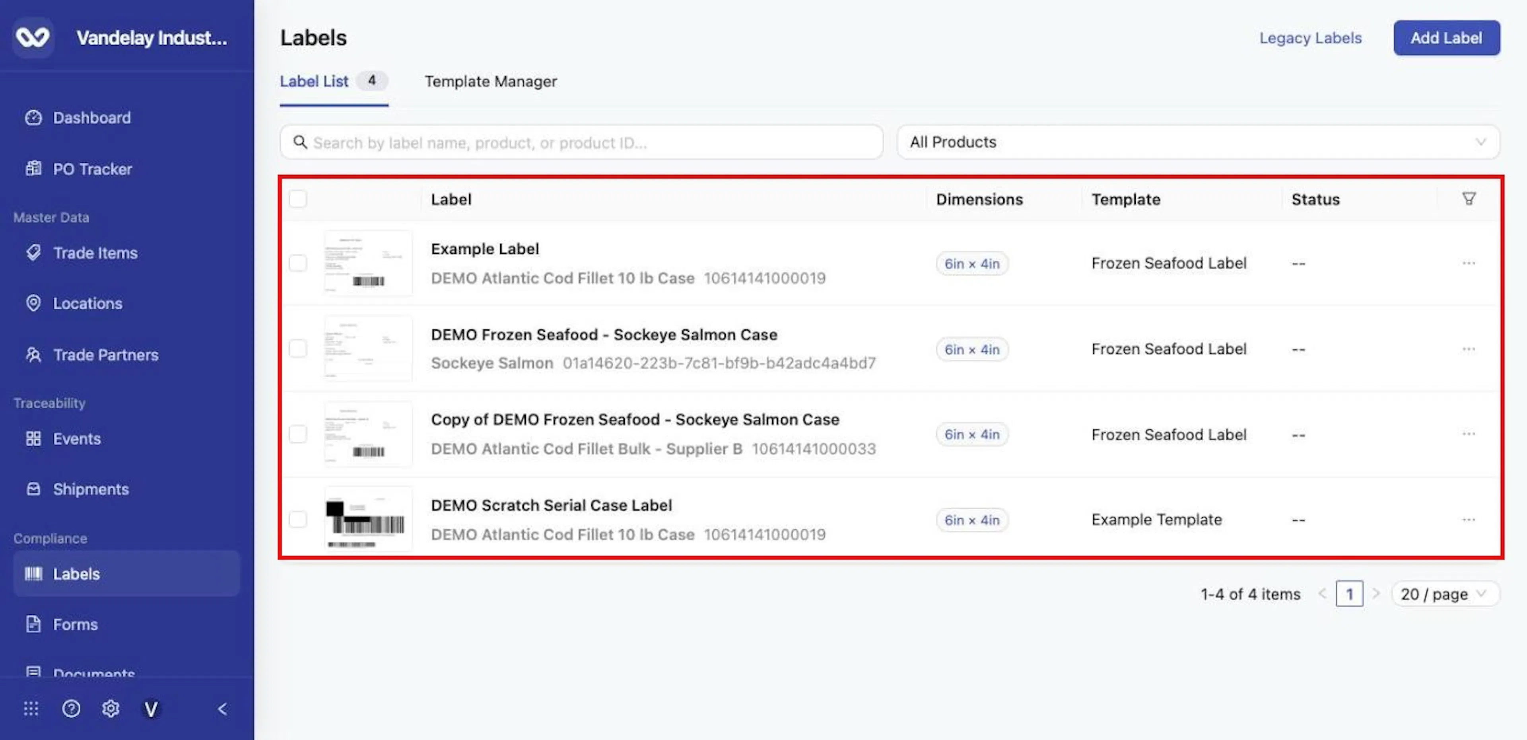Open the DEMO Scratch Serial Case Label thumbnail
1527x740 pixels.
point(368,520)
